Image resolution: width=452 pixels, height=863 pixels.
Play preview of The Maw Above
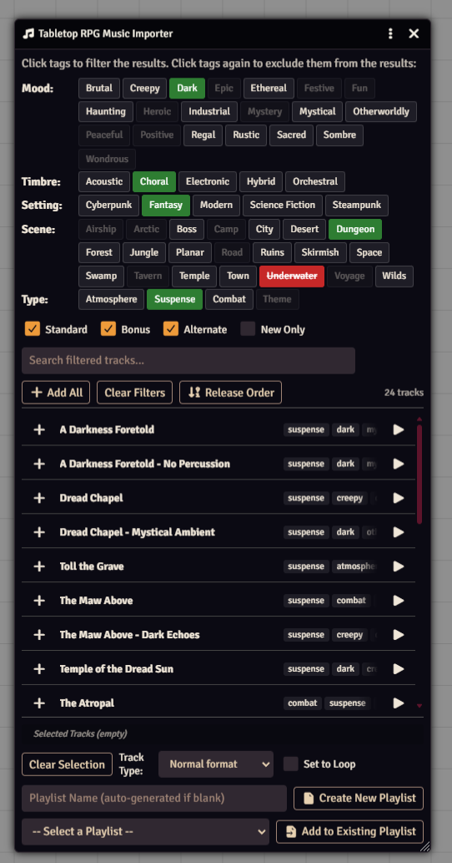tap(399, 600)
